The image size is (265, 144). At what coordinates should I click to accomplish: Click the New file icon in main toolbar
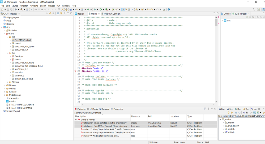tap(2, 10)
